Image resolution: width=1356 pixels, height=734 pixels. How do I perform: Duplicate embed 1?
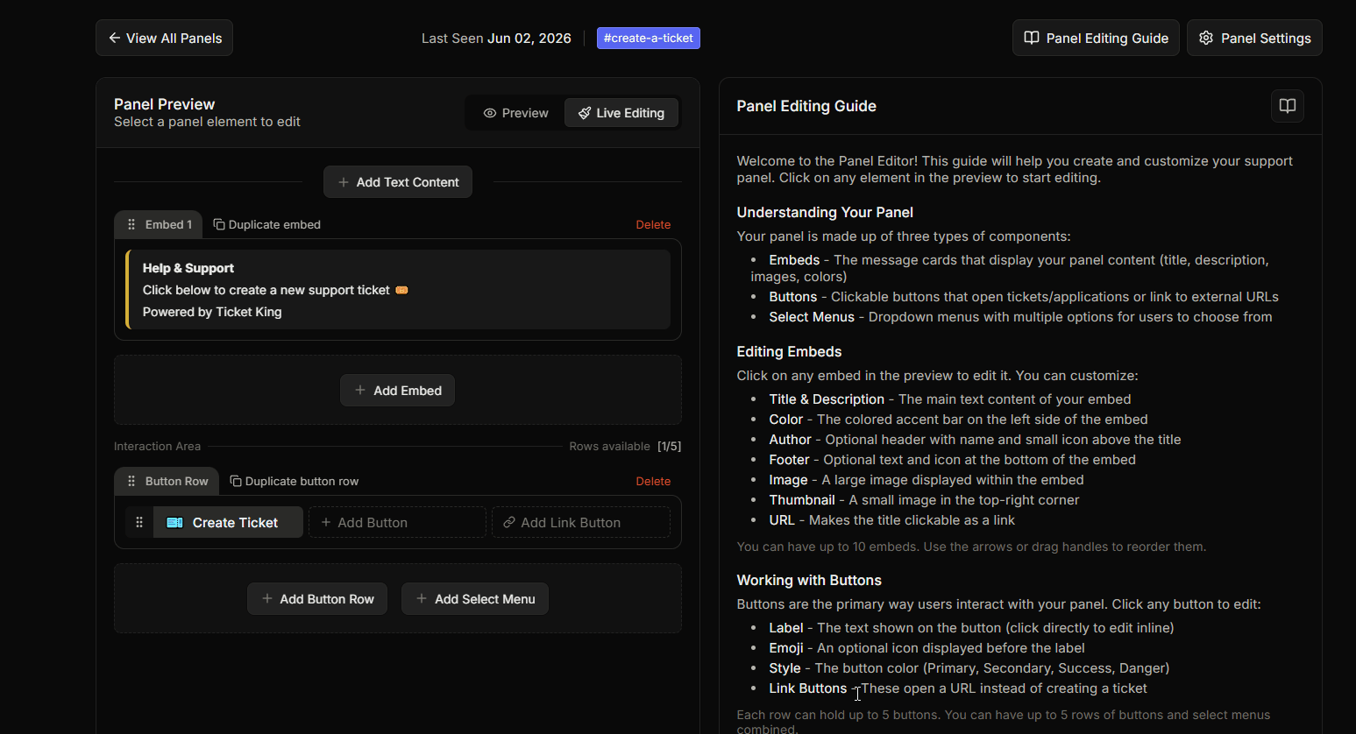click(x=267, y=224)
